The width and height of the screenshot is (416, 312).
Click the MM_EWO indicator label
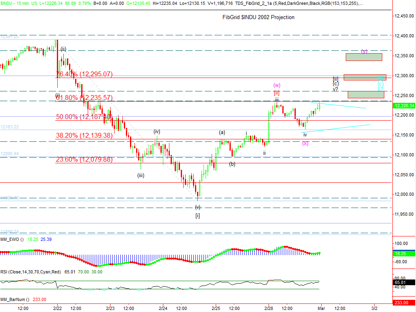click(12, 240)
